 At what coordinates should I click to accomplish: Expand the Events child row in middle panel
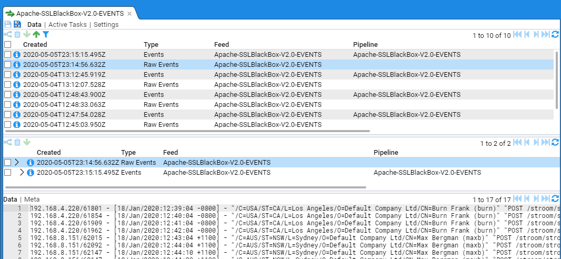(x=22, y=173)
